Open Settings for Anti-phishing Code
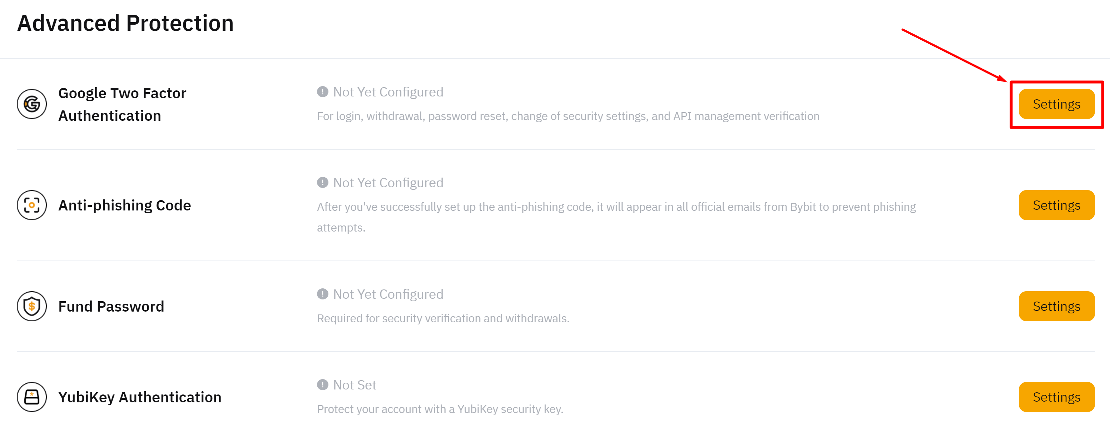This screenshot has width=1110, height=432. click(x=1056, y=205)
